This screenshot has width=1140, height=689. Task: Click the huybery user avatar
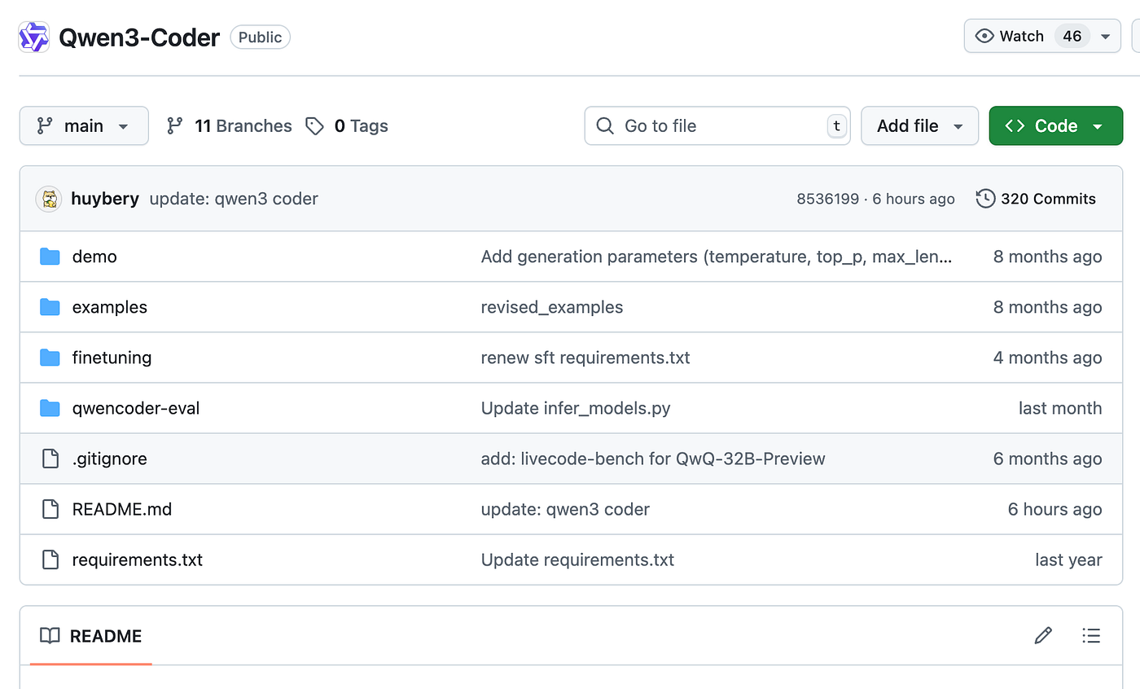[50, 199]
